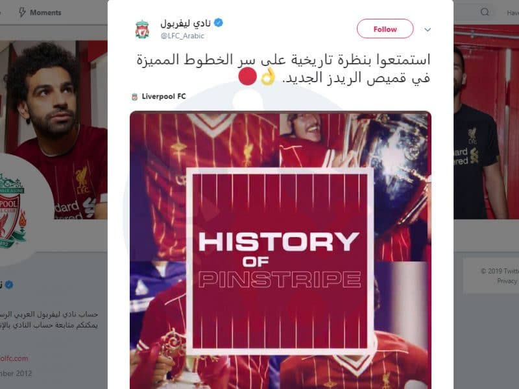The width and height of the screenshot is (519, 389).
Task: Open the lfc.com website link
Action: click(x=14, y=359)
